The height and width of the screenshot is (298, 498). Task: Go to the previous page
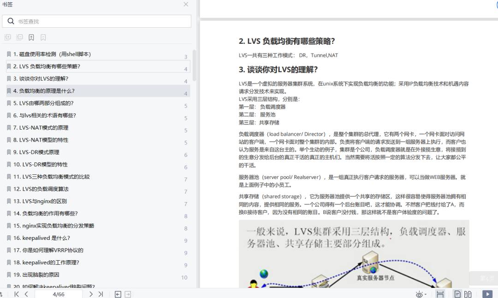point(26,294)
